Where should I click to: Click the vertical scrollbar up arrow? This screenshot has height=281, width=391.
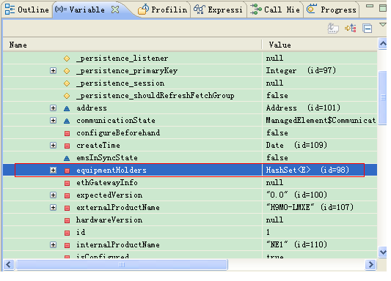[382, 44]
